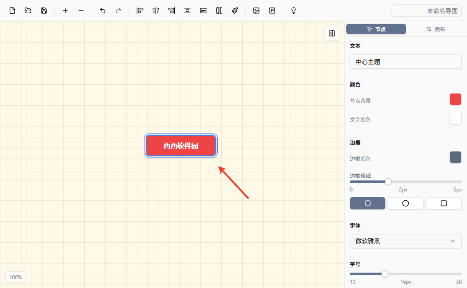Viewport: 467px width, 288px height.
Task: Adjust the 字号 font size slider
Action: point(385,274)
